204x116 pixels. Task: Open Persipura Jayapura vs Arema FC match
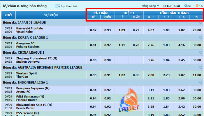[33, 90]
